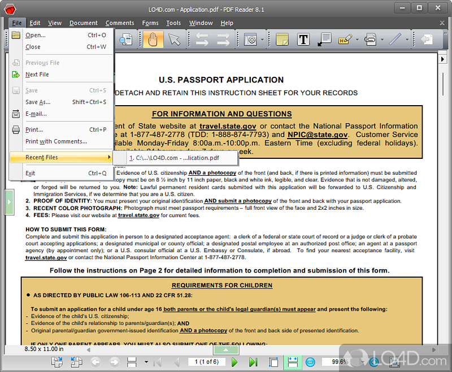Click NPIC@state.gov email link
This screenshot has width=452, height=372.
[x=318, y=135]
